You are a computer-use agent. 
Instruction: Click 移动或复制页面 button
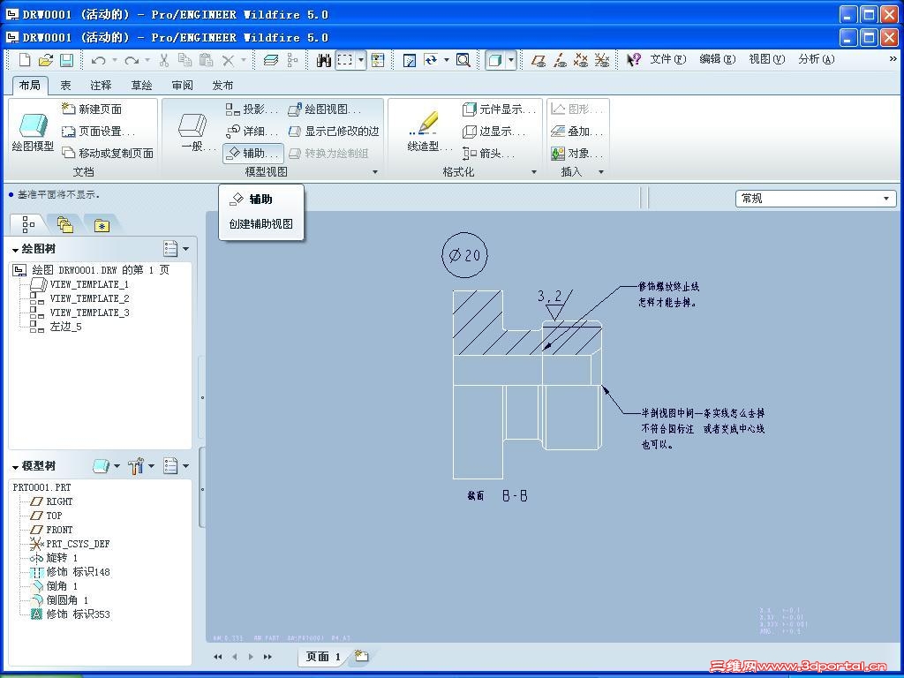point(108,154)
